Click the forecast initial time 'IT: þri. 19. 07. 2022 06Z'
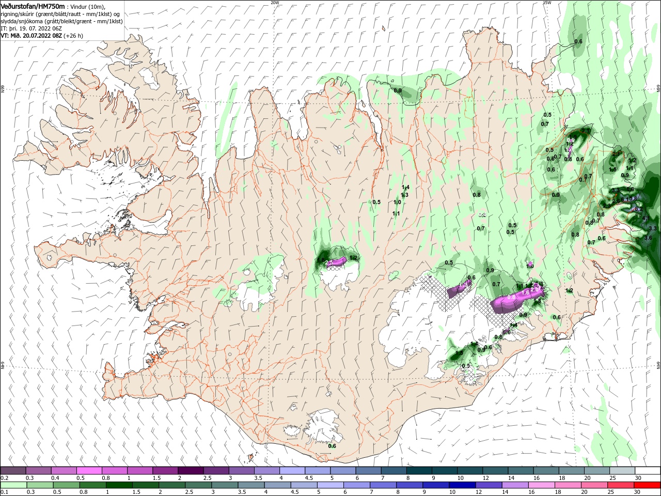Image resolution: width=661 pixels, height=496 pixels. 32,28
